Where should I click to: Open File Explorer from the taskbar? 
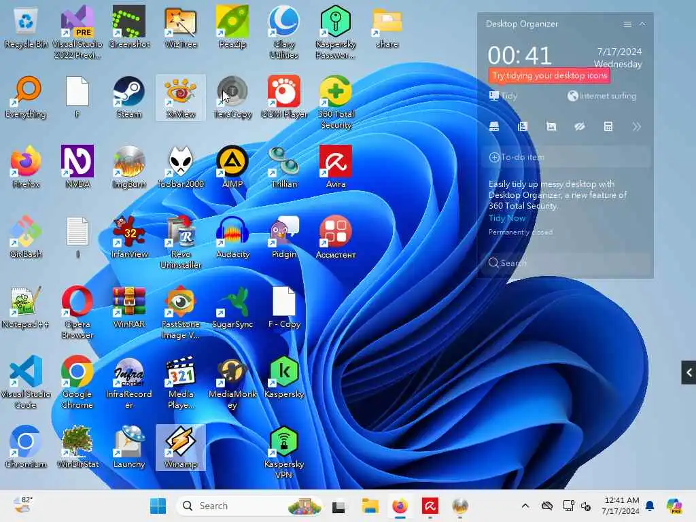point(370,506)
